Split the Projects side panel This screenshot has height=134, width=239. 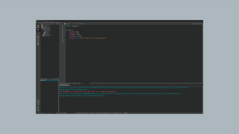point(57,24)
